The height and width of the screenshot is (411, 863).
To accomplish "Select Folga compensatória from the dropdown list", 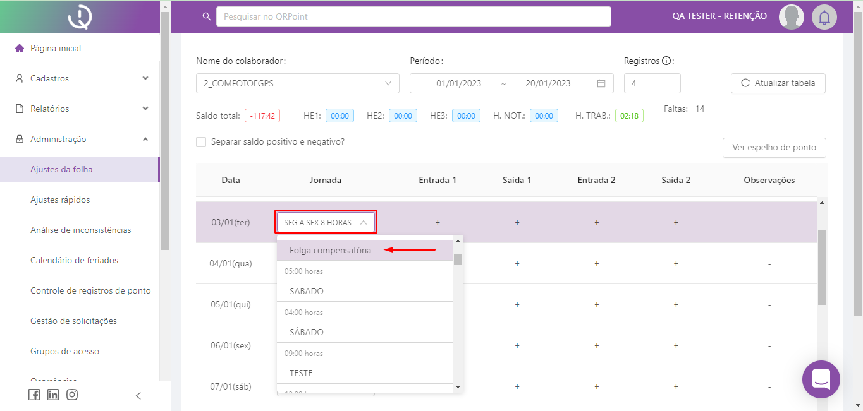I will click(x=330, y=250).
